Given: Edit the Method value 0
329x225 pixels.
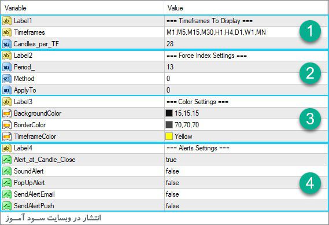Looking at the screenshot, I should [168, 79].
